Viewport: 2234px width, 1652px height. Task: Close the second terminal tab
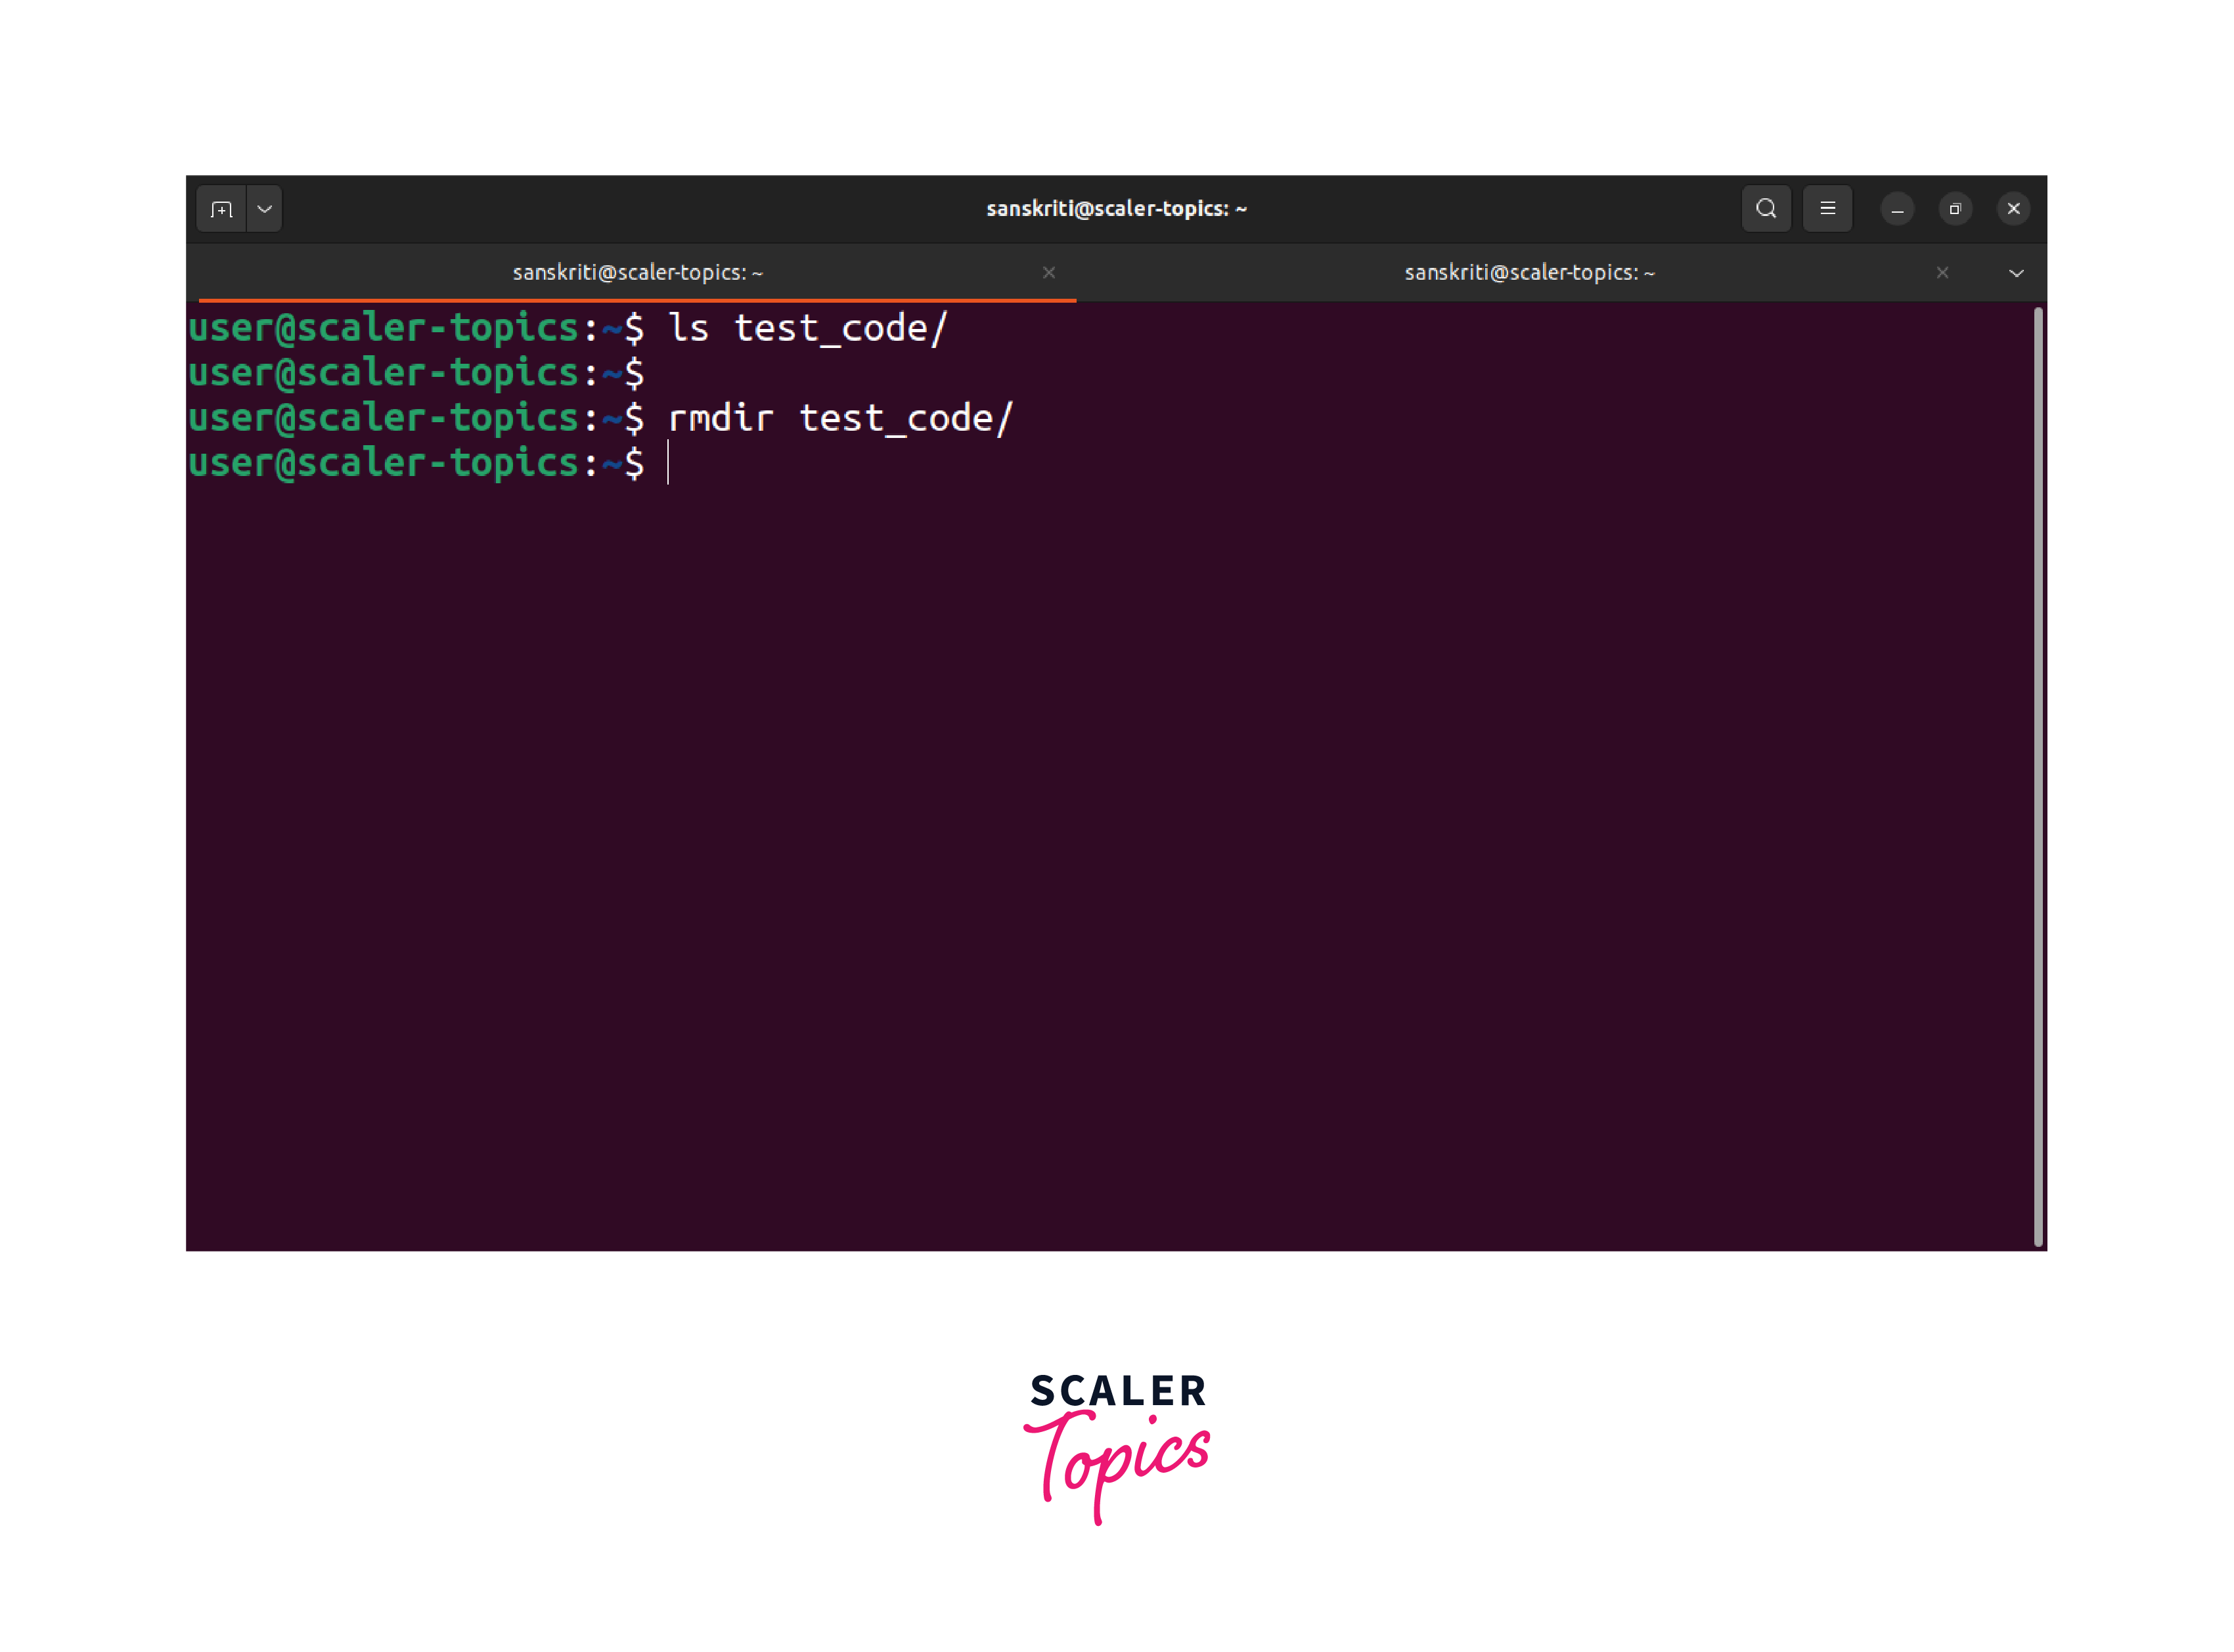pyautogui.click(x=1942, y=273)
